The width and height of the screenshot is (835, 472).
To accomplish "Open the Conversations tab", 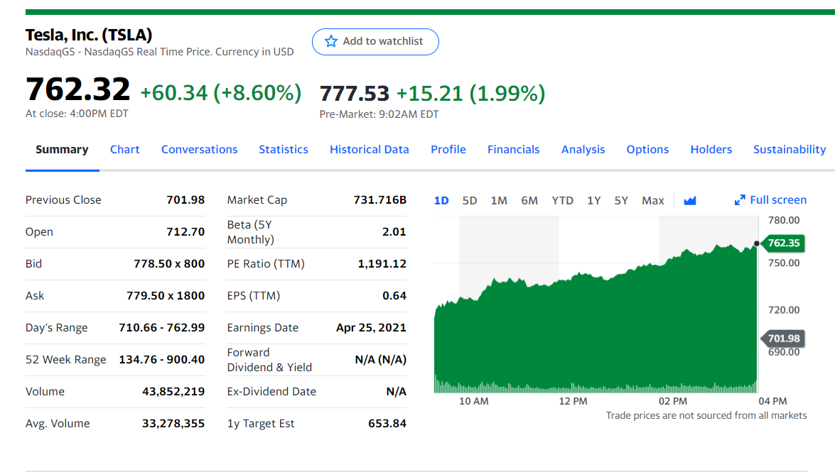I will coord(199,150).
